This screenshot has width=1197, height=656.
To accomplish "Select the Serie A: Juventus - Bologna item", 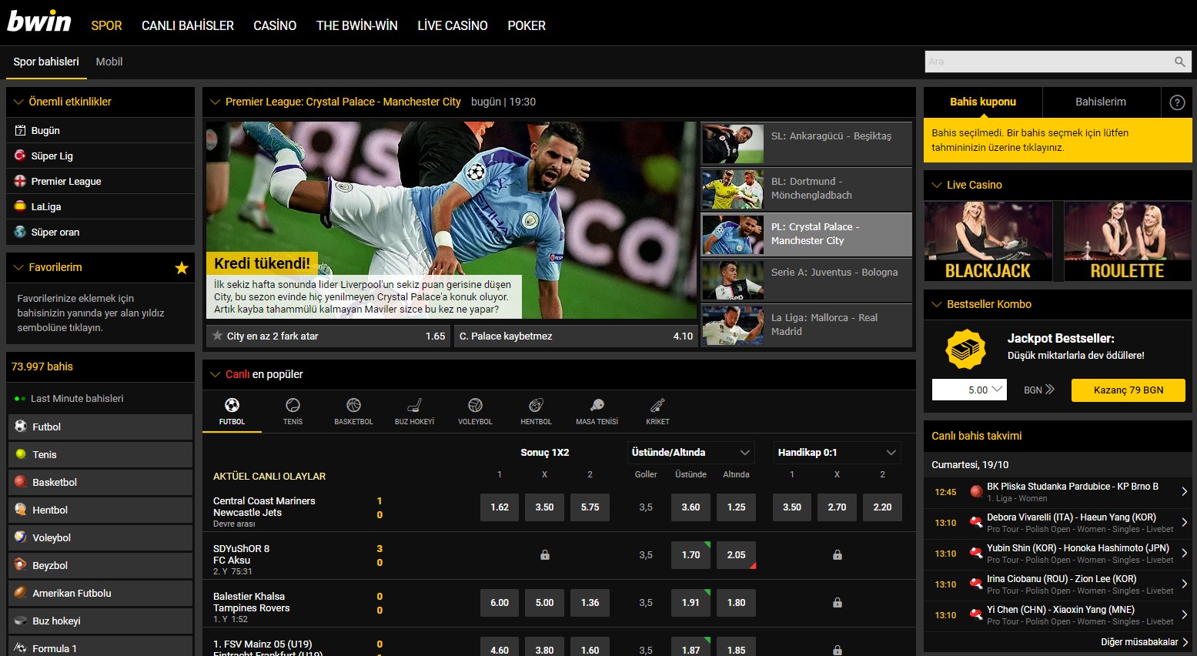I will click(x=807, y=280).
